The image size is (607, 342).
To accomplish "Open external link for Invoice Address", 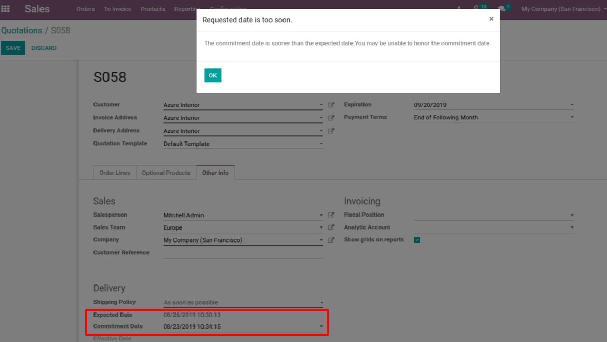I will point(331,118).
